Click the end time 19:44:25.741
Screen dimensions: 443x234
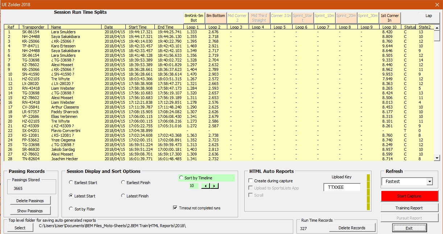pos(170,32)
